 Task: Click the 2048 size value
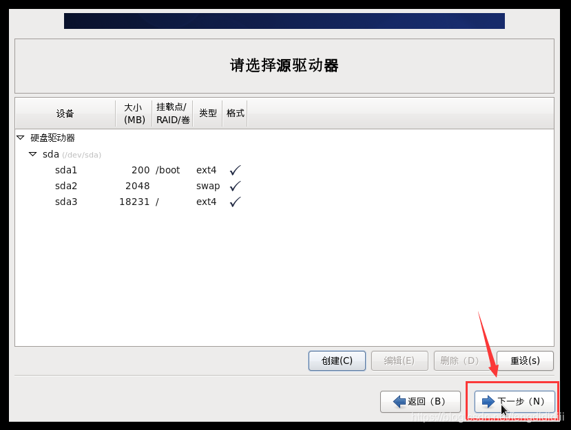point(137,186)
